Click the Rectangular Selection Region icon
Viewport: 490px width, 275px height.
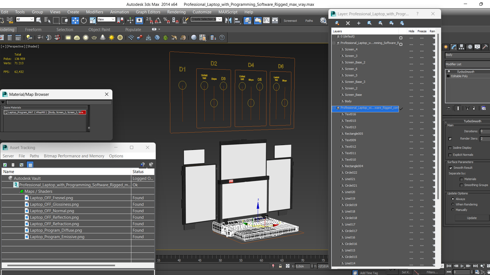coord(56,20)
